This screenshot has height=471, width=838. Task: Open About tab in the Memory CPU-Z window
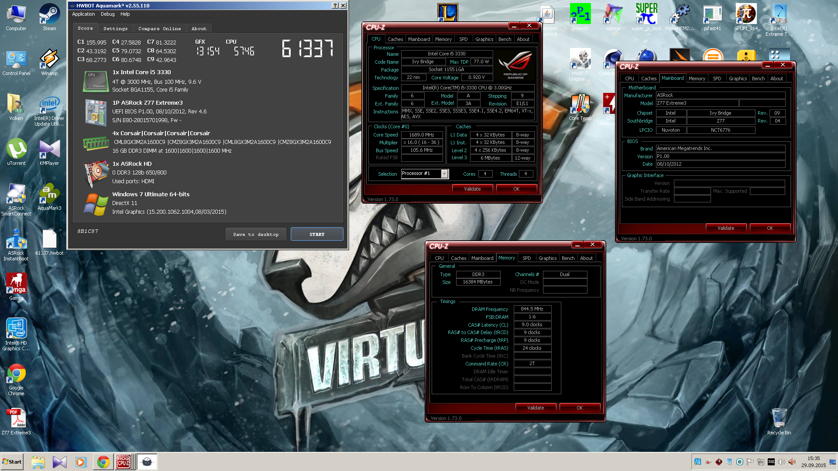(587, 258)
